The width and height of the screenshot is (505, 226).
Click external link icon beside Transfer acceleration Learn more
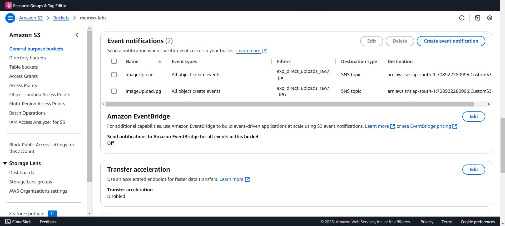click(x=247, y=179)
